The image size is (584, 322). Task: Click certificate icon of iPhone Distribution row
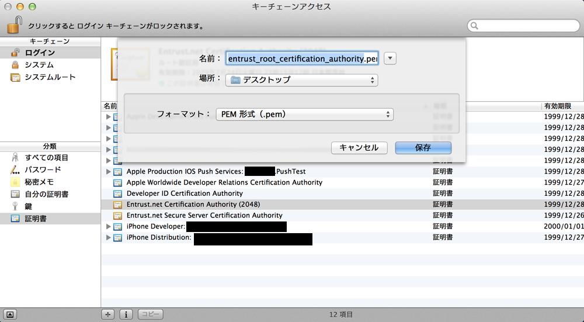click(118, 237)
